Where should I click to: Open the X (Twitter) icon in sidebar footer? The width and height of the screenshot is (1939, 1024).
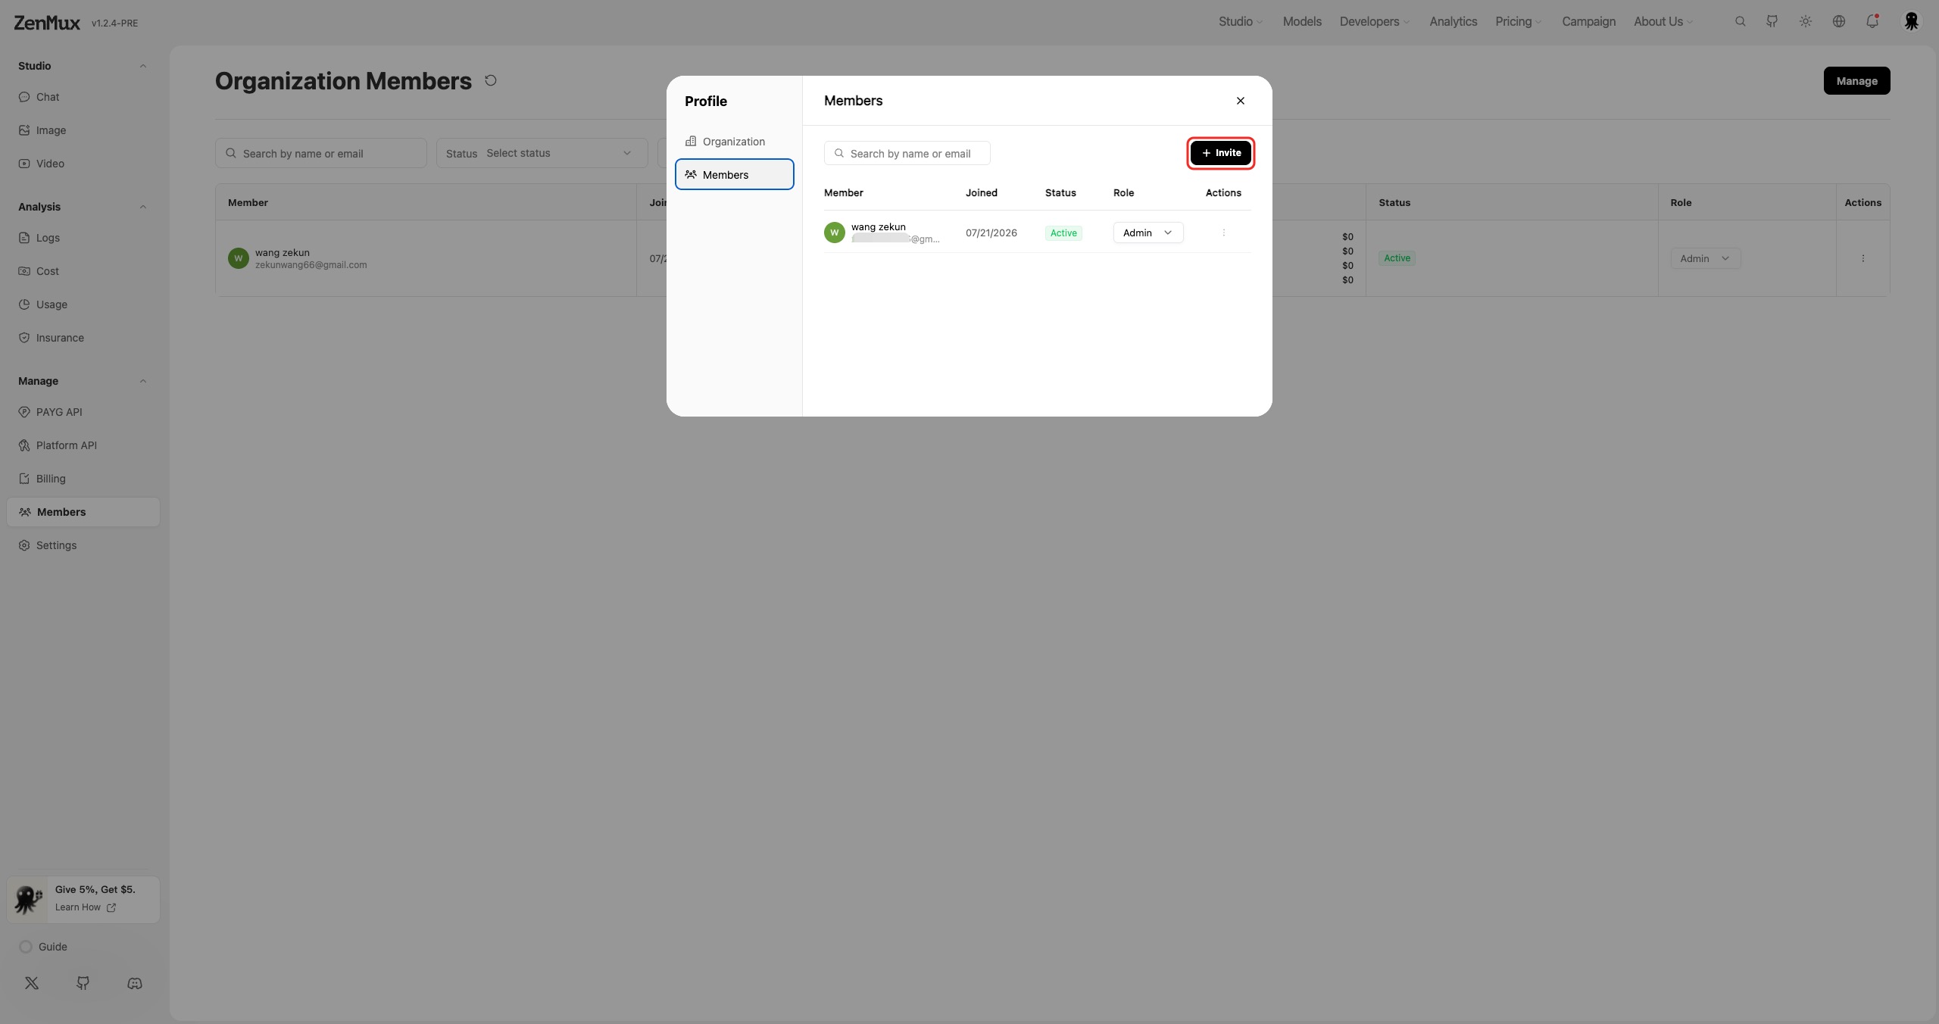point(32,983)
